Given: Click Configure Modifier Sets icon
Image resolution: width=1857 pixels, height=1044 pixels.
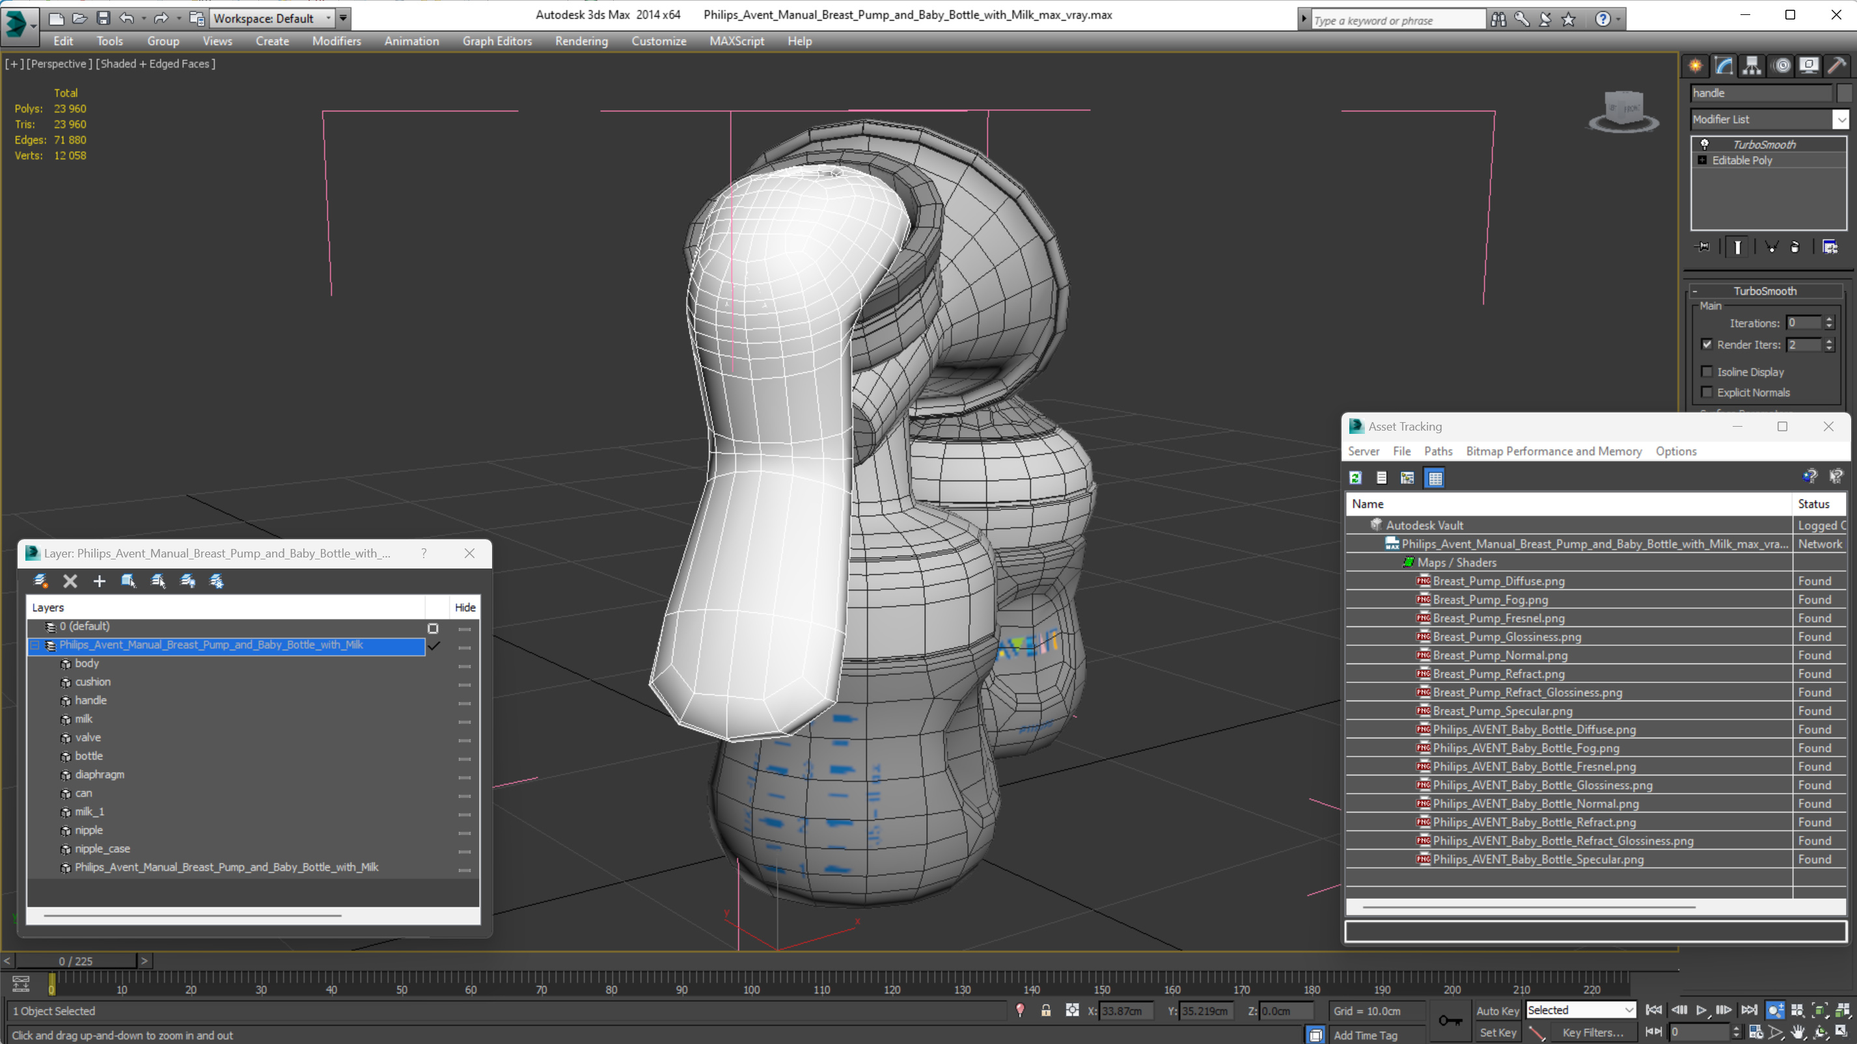Looking at the screenshot, I should pos(1830,247).
